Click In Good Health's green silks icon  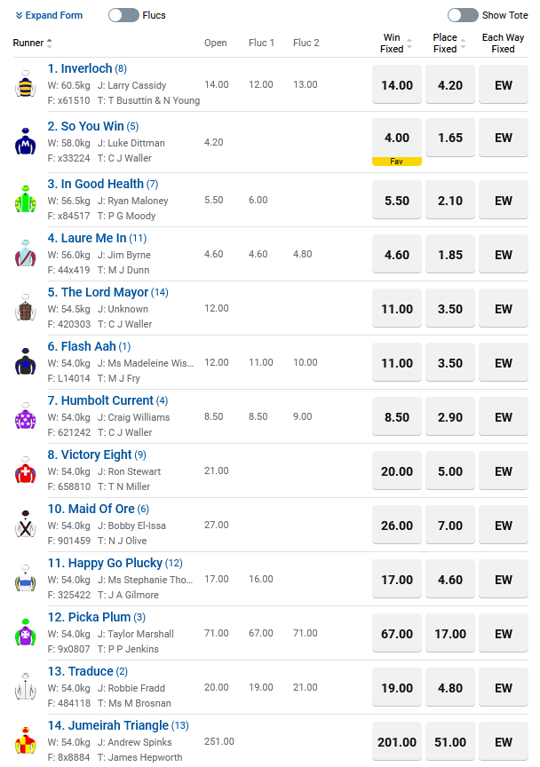25,199
